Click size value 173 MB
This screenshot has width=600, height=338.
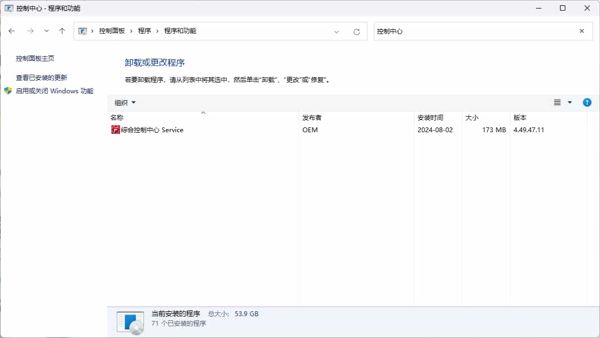coord(494,130)
